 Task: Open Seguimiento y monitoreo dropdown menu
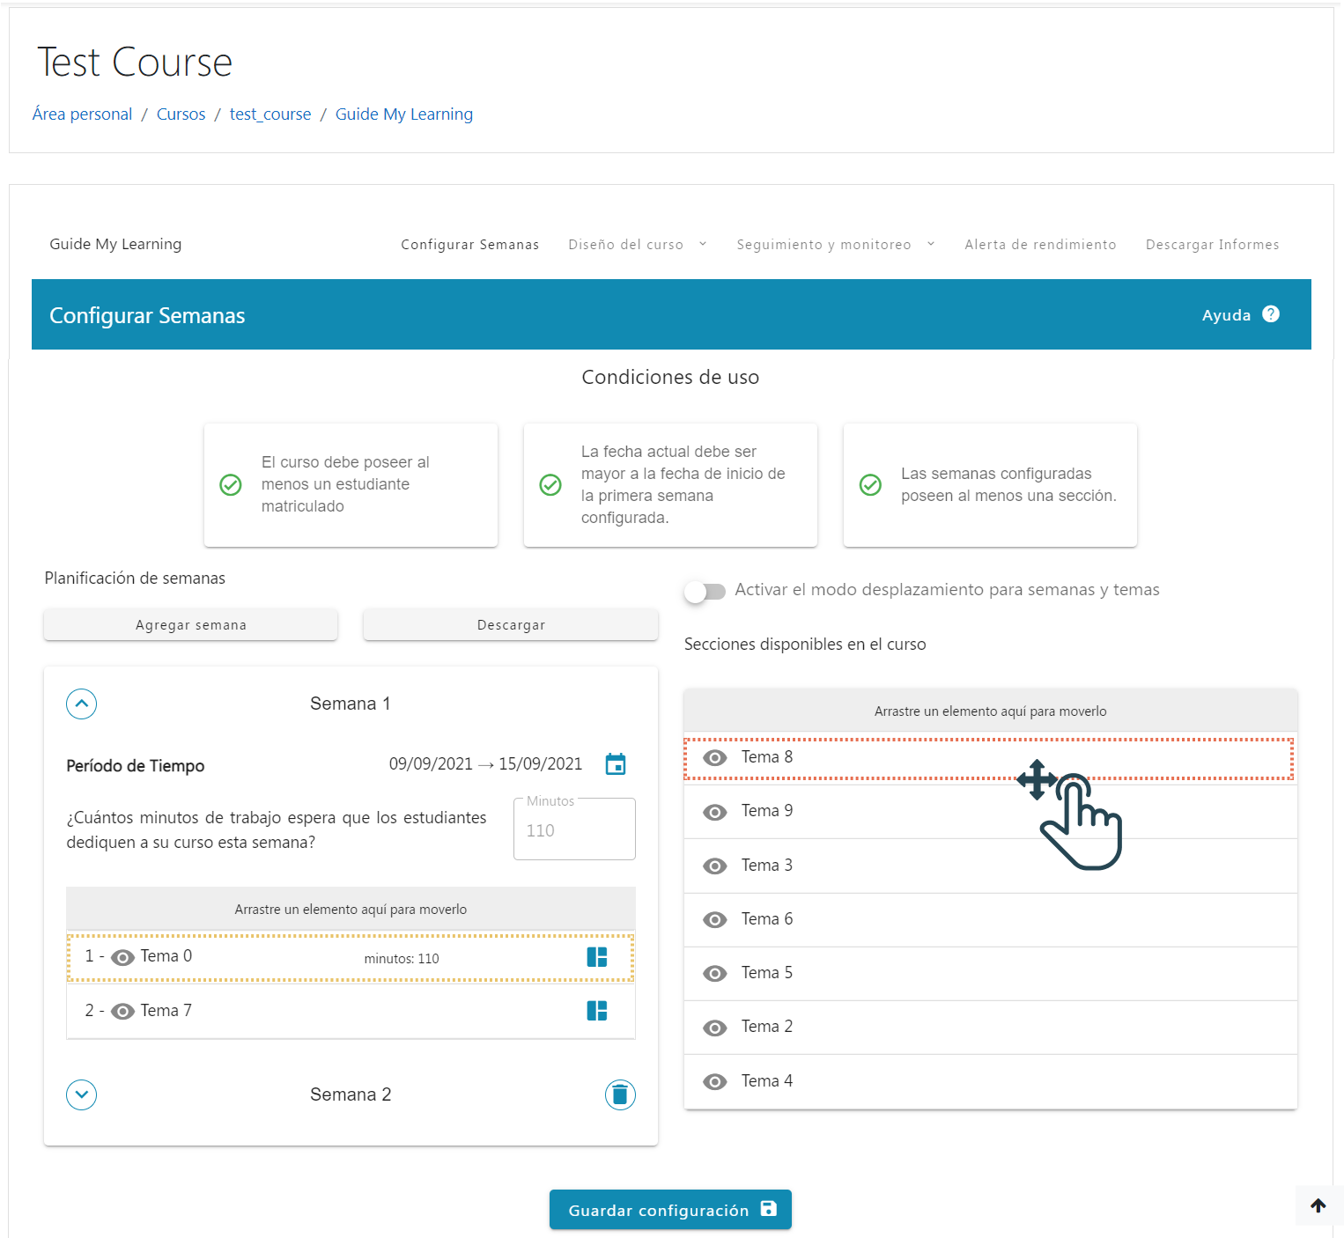[836, 244]
